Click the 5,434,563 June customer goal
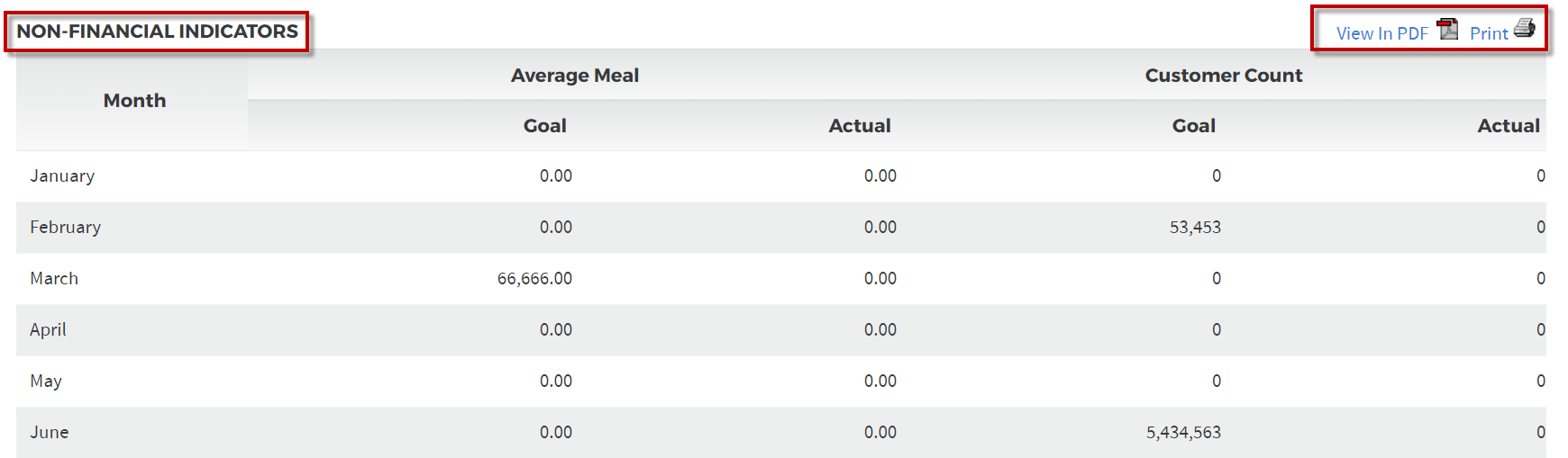The width and height of the screenshot is (1568, 458). point(1183,433)
